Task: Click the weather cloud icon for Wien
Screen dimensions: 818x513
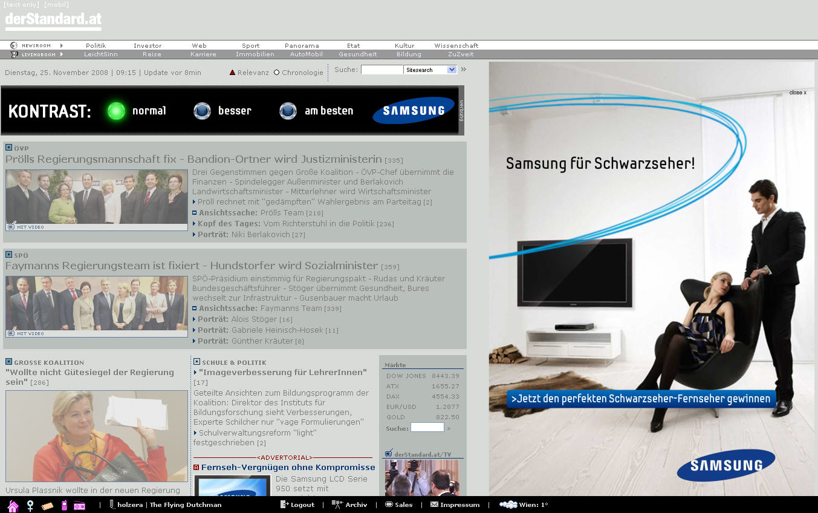Action: (x=508, y=505)
